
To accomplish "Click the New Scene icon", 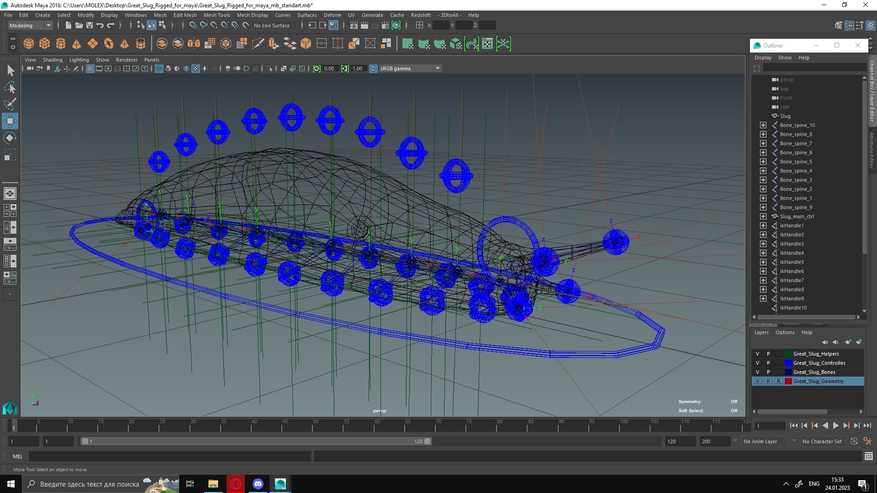I will pyautogui.click(x=68, y=25).
